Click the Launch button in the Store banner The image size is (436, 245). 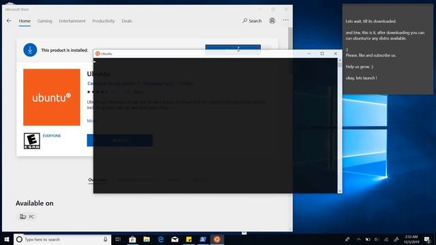233,47
